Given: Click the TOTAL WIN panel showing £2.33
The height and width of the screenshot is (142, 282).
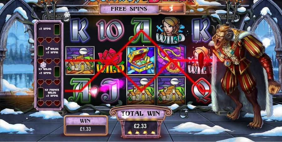Looking at the screenshot, I should [141, 123].
